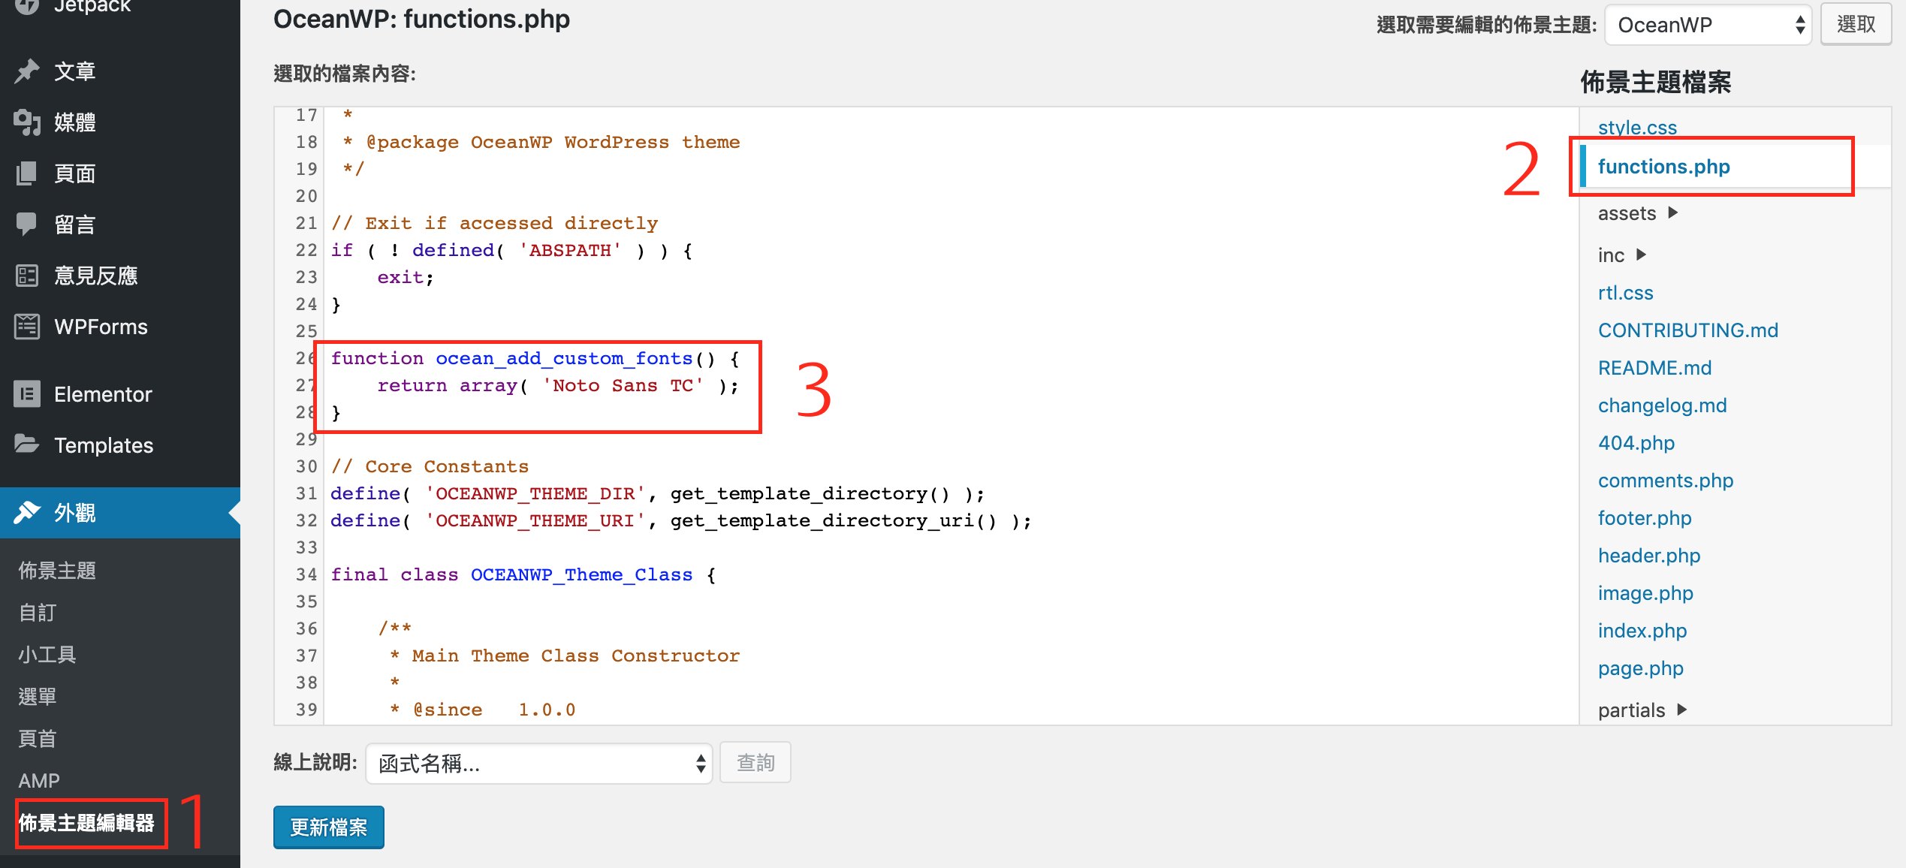The image size is (1906, 868).
Task: Open the 佈景主題編輯器 submenu item
Action: [86, 823]
